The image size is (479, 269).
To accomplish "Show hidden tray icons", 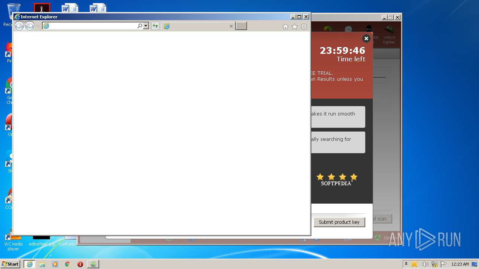I will tap(406, 264).
